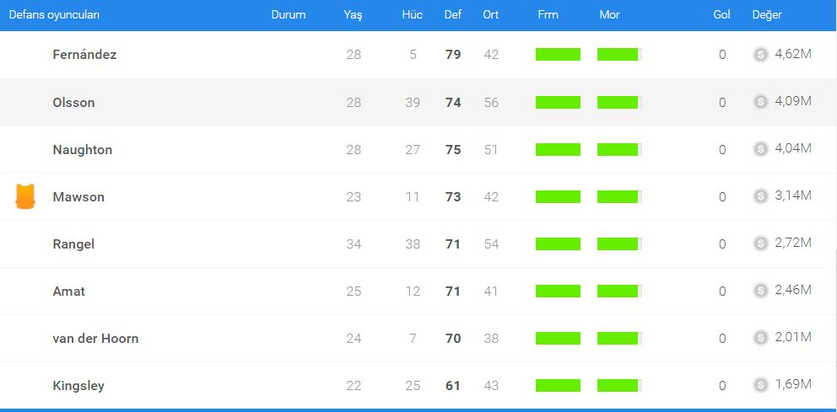
Task: Click Amat's defense rating 71
Action: [x=453, y=291]
